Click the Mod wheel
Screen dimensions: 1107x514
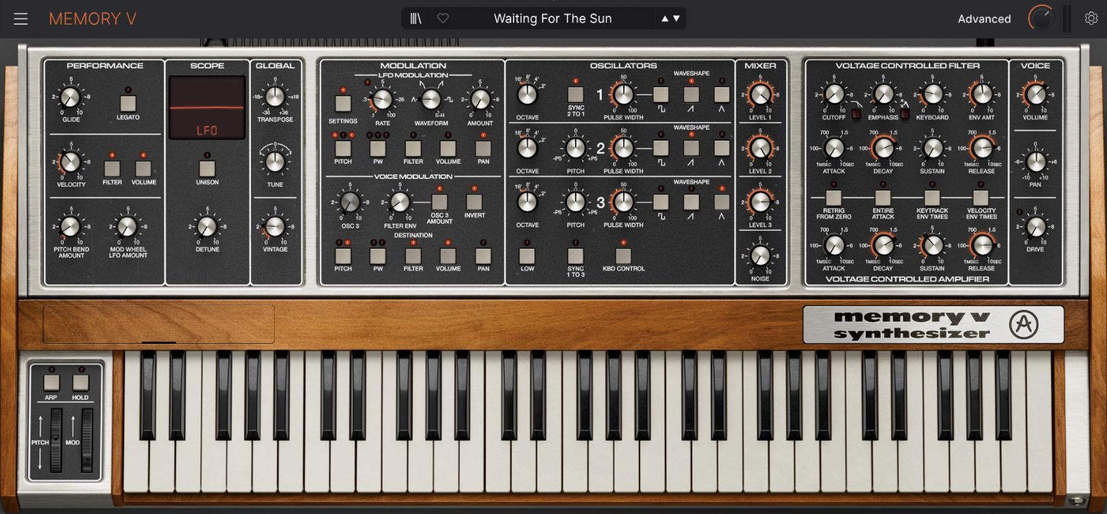point(86,440)
